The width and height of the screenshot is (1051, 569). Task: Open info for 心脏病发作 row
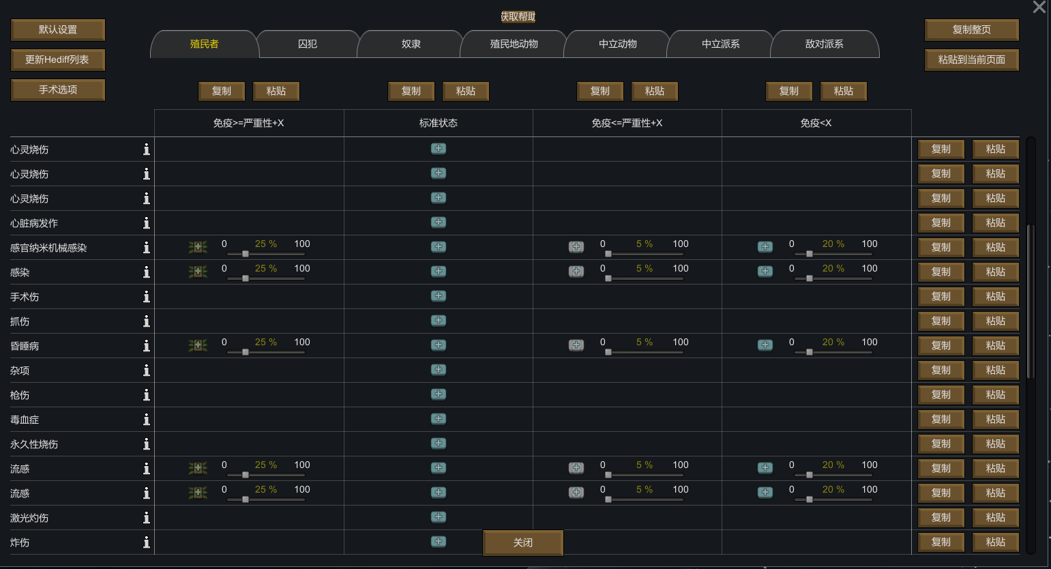pyautogui.click(x=147, y=223)
